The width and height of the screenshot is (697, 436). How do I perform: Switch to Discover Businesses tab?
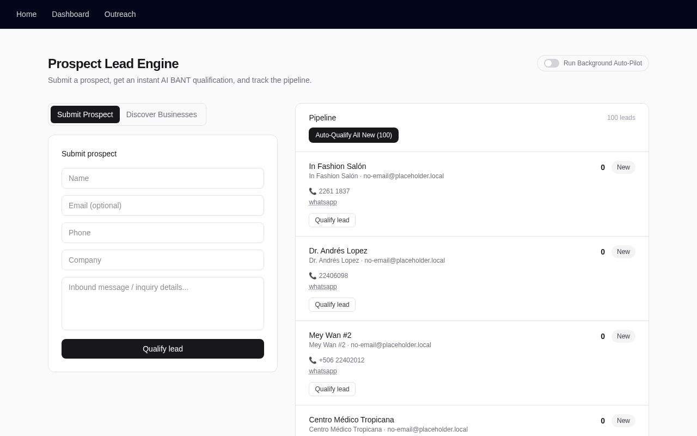[x=162, y=114]
